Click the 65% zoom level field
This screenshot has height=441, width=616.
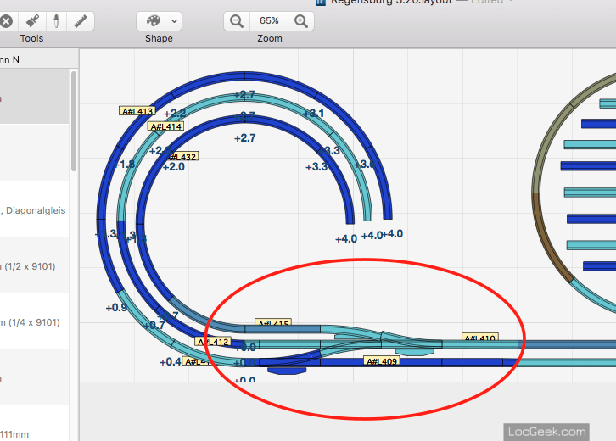tap(269, 21)
